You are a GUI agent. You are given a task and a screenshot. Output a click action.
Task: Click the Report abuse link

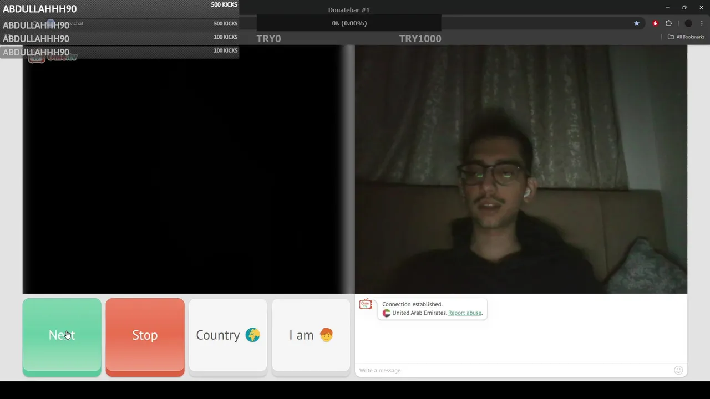465,313
